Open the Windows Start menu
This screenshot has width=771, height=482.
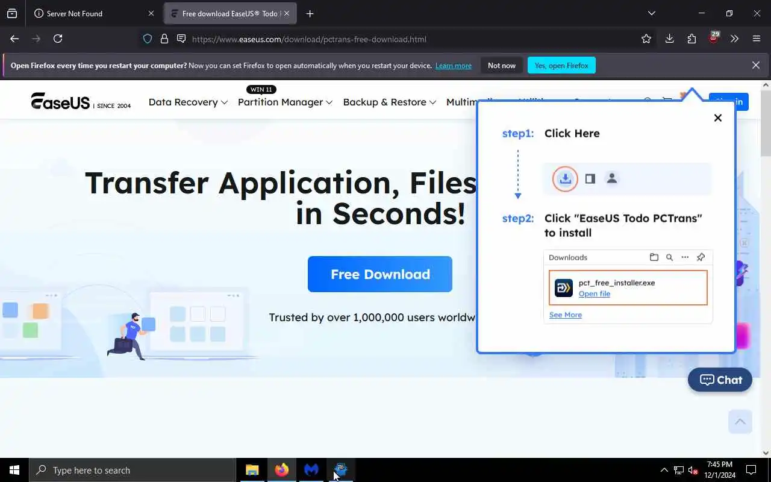point(14,470)
